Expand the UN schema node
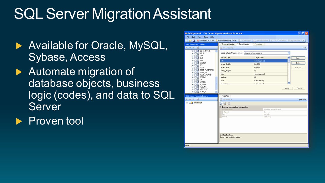The width and height of the screenshot is (325, 183). click(x=193, y=80)
